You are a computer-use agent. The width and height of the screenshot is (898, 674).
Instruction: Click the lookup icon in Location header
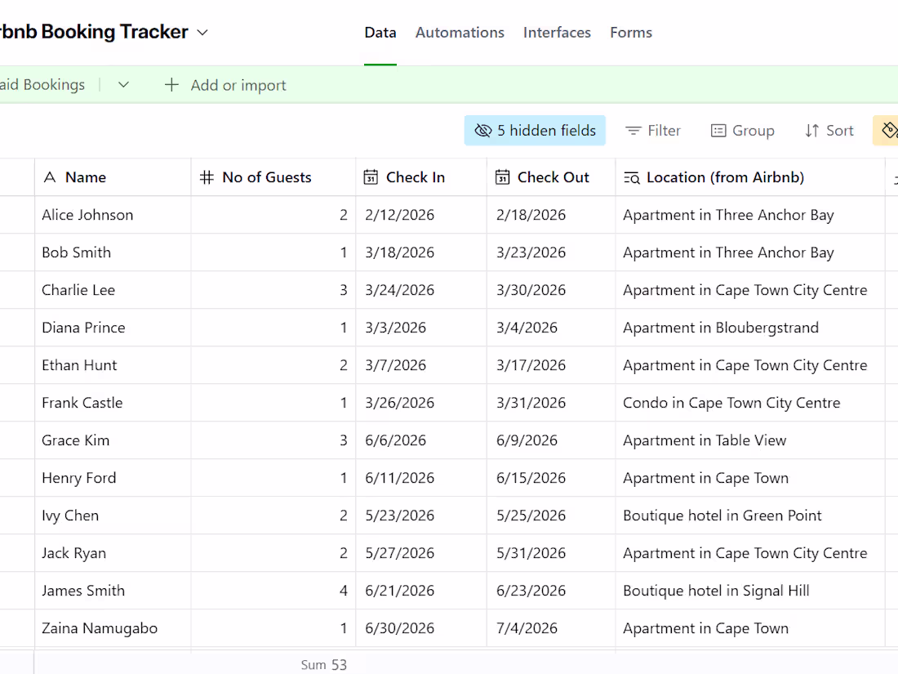[x=632, y=177]
